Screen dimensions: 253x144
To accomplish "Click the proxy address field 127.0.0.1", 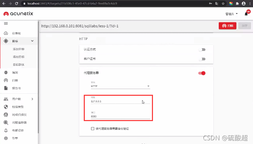I will 120,101.
